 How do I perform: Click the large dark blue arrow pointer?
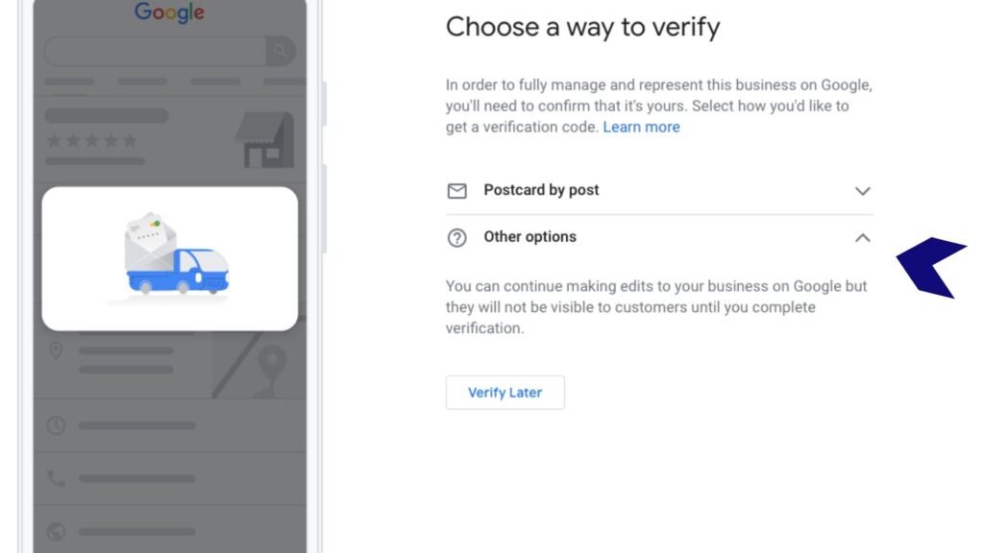click(930, 267)
